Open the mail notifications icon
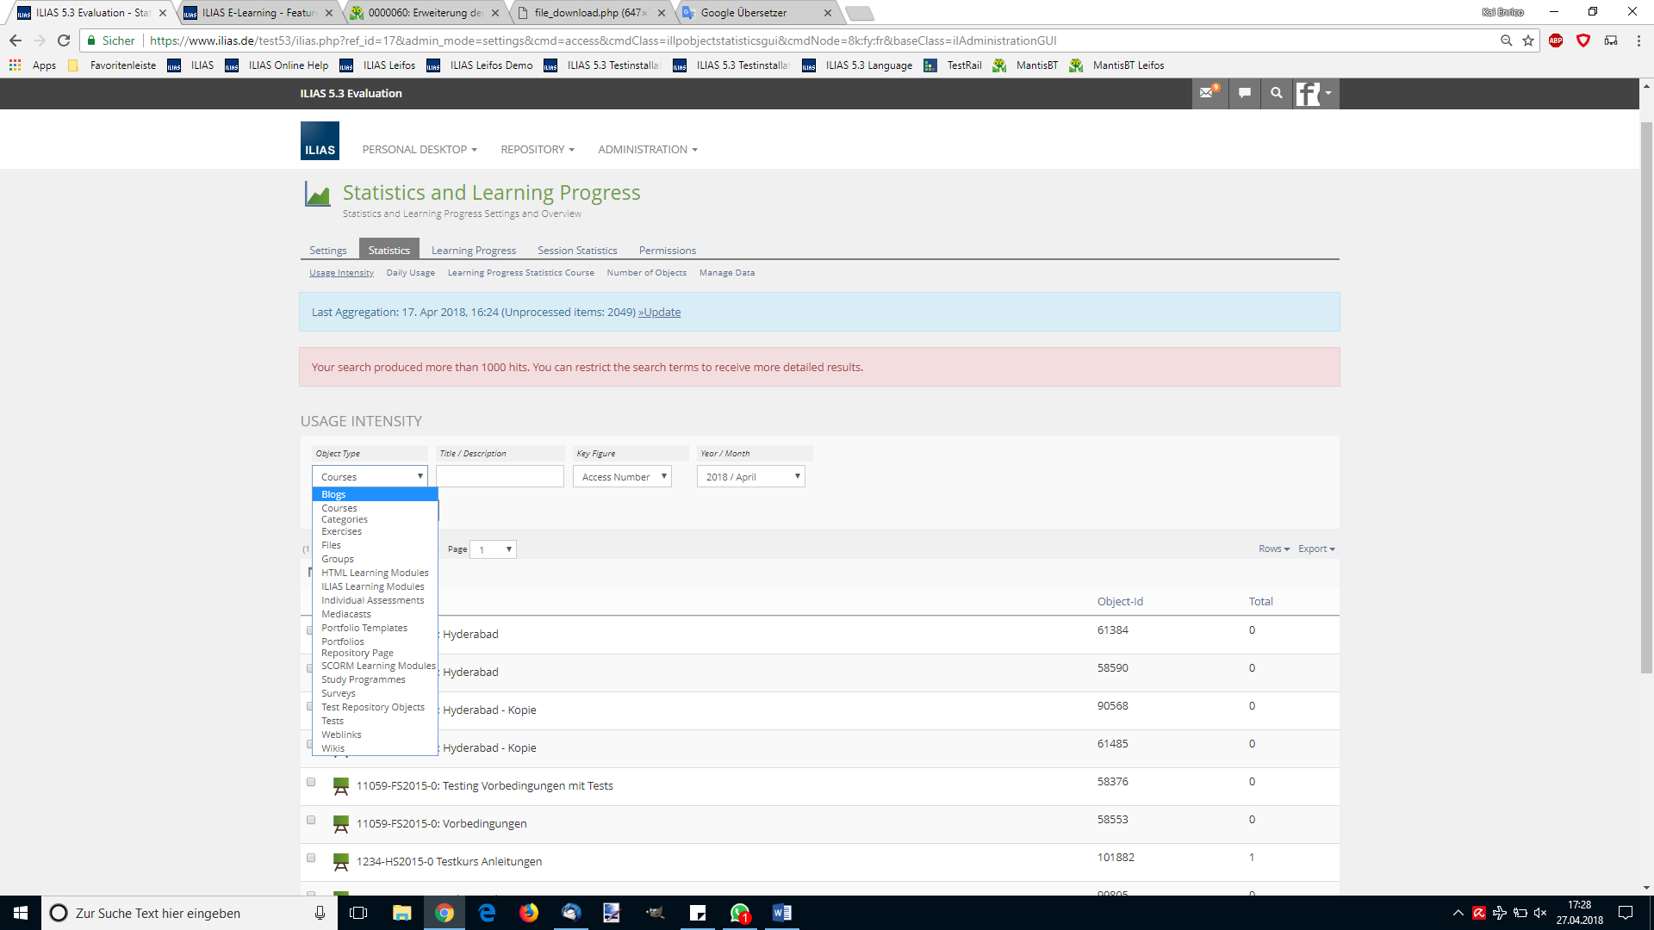This screenshot has width=1654, height=930. click(x=1208, y=93)
